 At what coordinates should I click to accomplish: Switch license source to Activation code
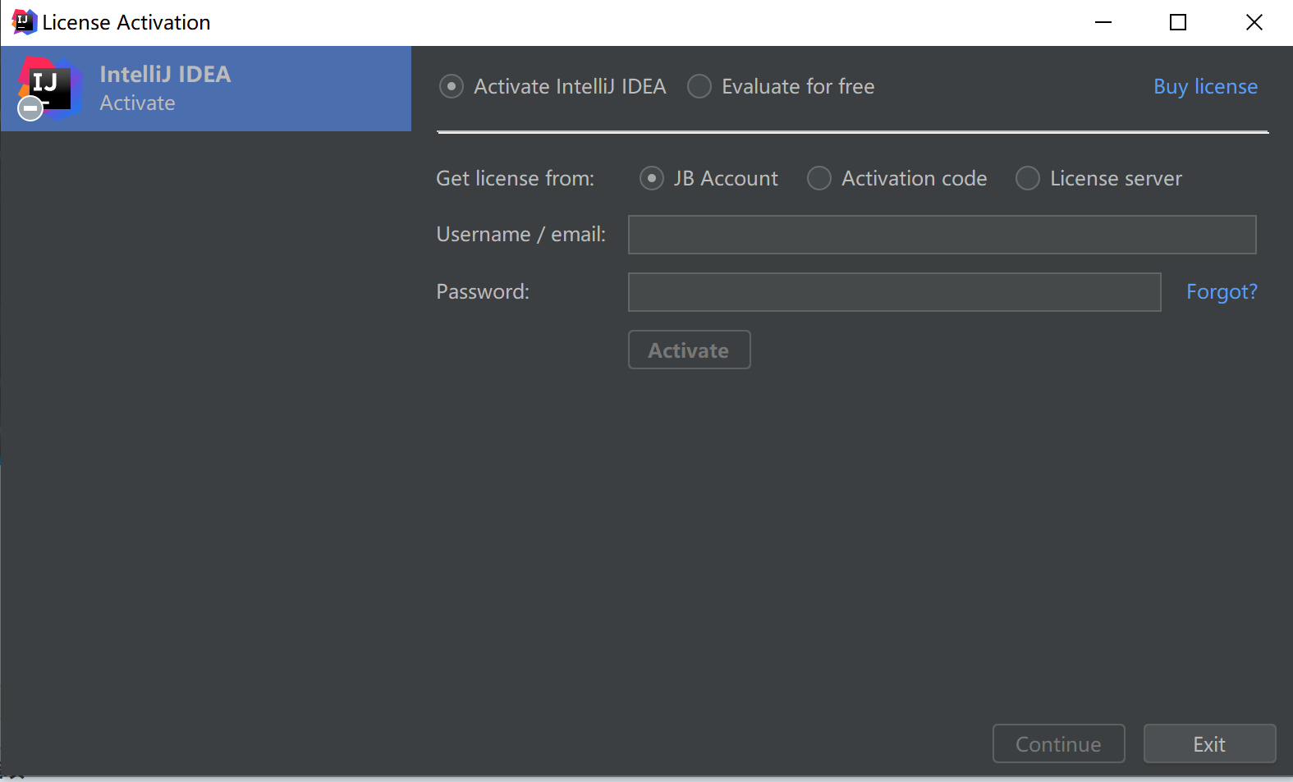819,178
